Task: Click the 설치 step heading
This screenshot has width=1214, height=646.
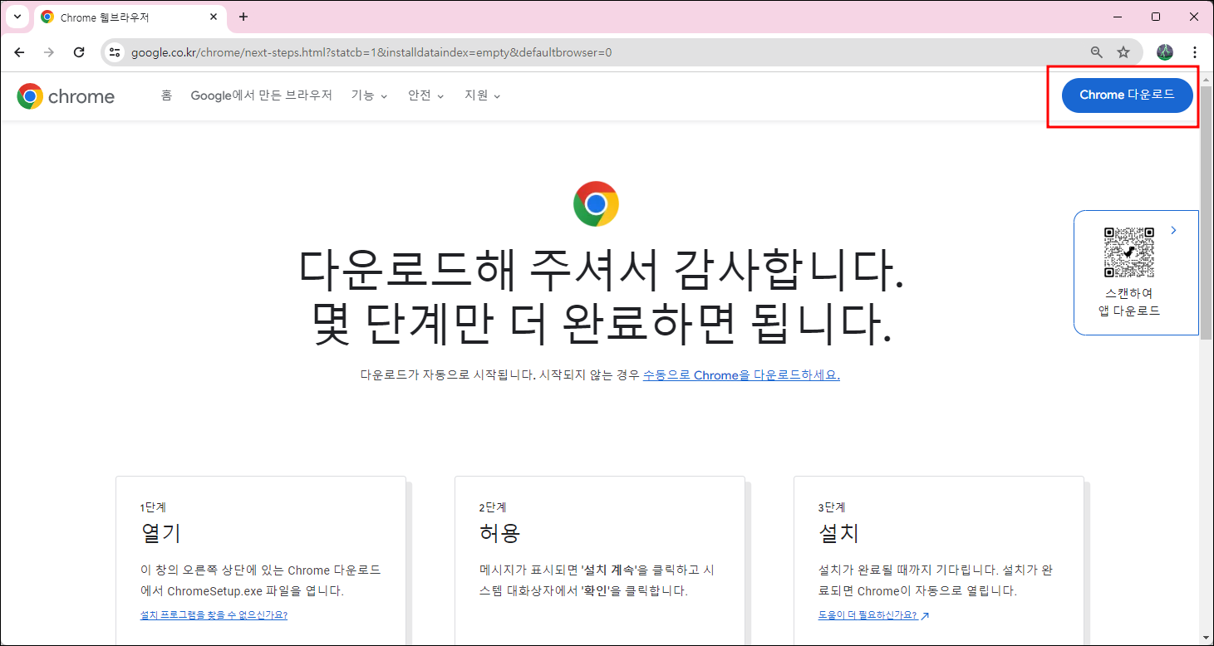Action: click(839, 533)
